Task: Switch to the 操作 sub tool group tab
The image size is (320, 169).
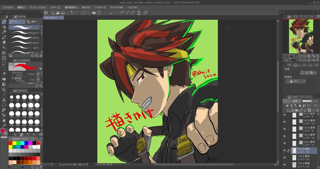Action: (x=34, y=22)
